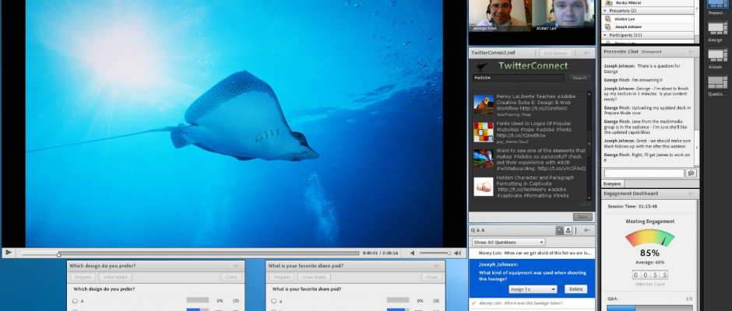
Task: Select option a in share pod poll
Action: coord(273,300)
